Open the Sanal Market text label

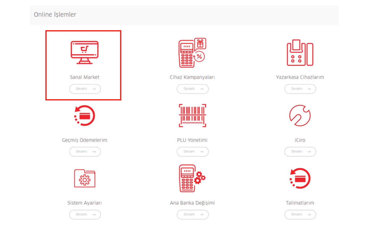[x=85, y=77]
